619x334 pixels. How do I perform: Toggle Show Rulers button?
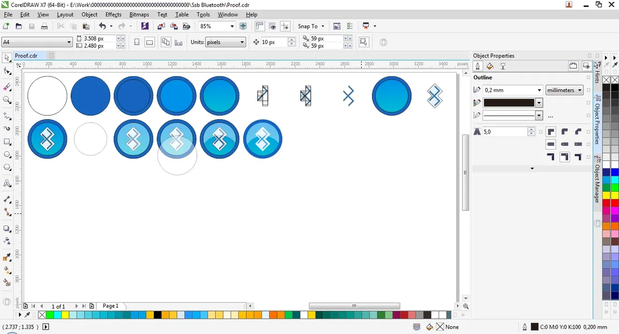(260, 26)
